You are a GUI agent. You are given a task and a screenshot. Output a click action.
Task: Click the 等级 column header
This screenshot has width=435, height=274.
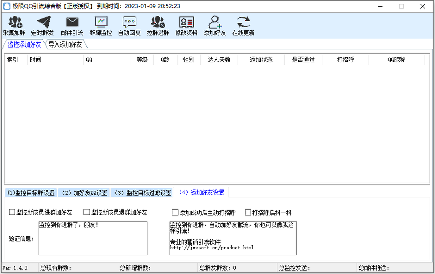point(142,59)
